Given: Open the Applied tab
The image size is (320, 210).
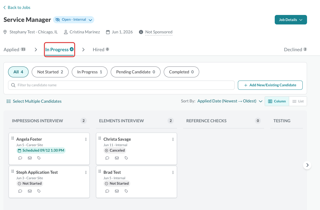Looking at the screenshot, I should (15, 49).
